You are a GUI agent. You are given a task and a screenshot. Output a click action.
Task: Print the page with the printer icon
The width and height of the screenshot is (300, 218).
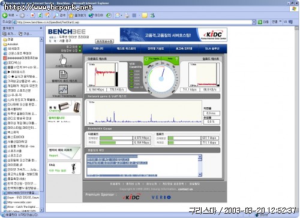[127, 16]
